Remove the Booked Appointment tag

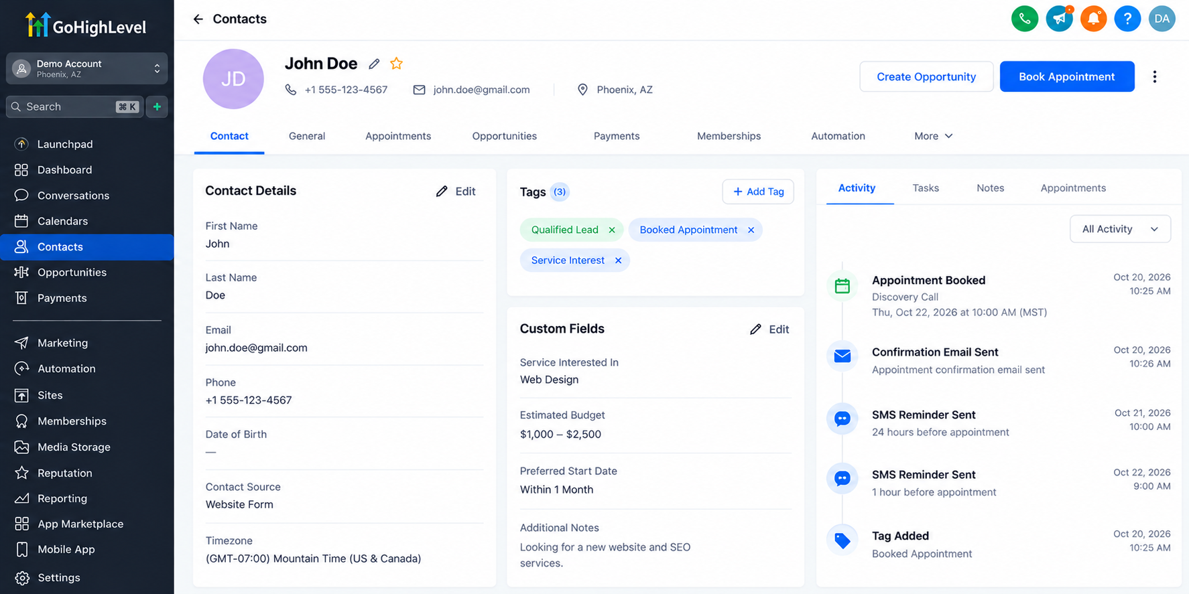point(751,230)
